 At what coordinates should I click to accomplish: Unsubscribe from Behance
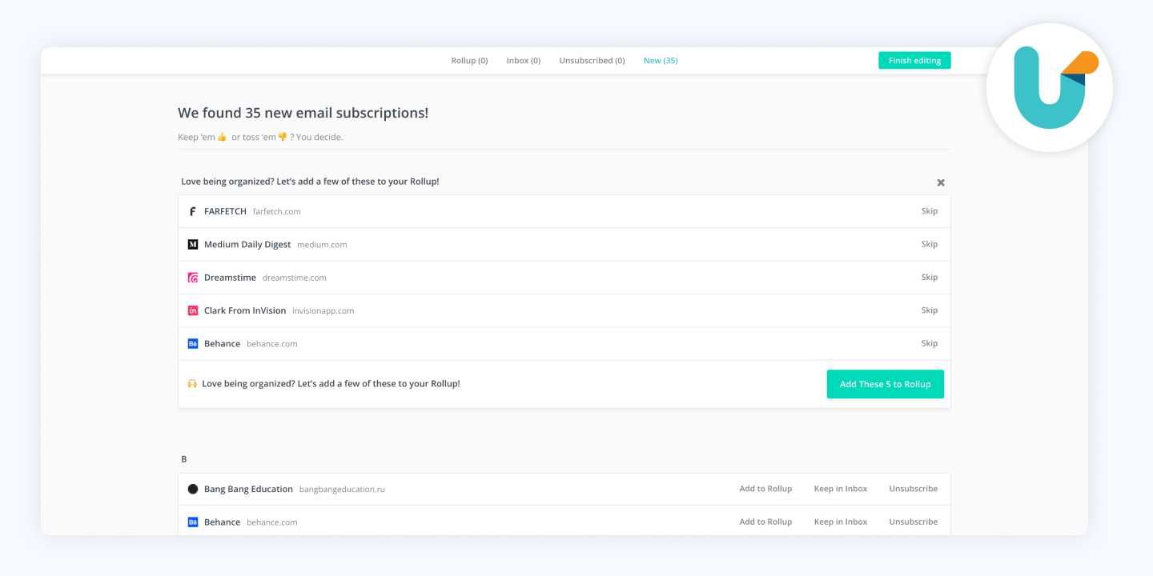pyautogui.click(x=913, y=522)
